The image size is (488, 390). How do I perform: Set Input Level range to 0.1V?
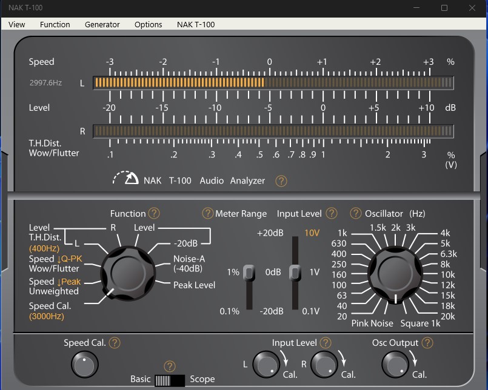[310, 311]
